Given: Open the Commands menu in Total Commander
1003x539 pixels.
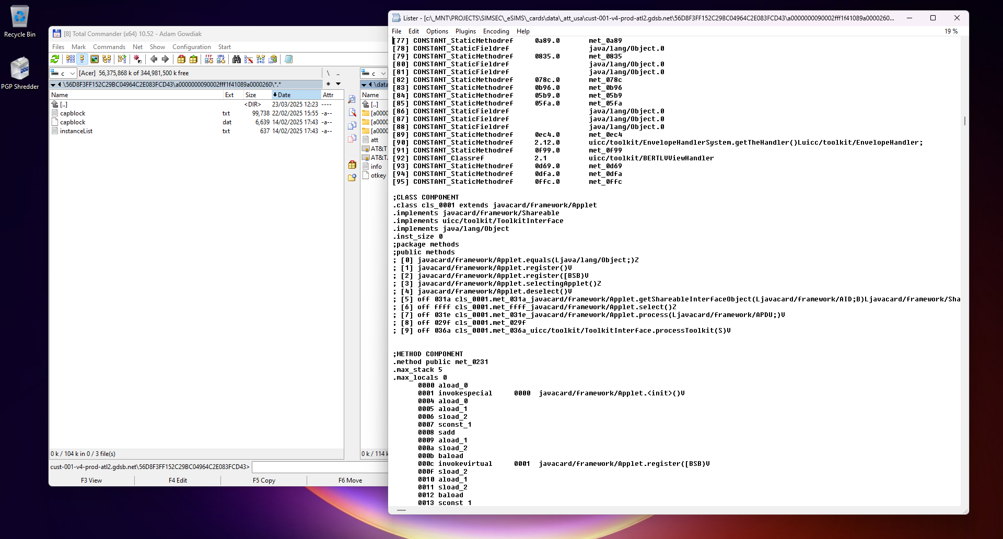Looking at the screenshot, I should coord(109,47).
